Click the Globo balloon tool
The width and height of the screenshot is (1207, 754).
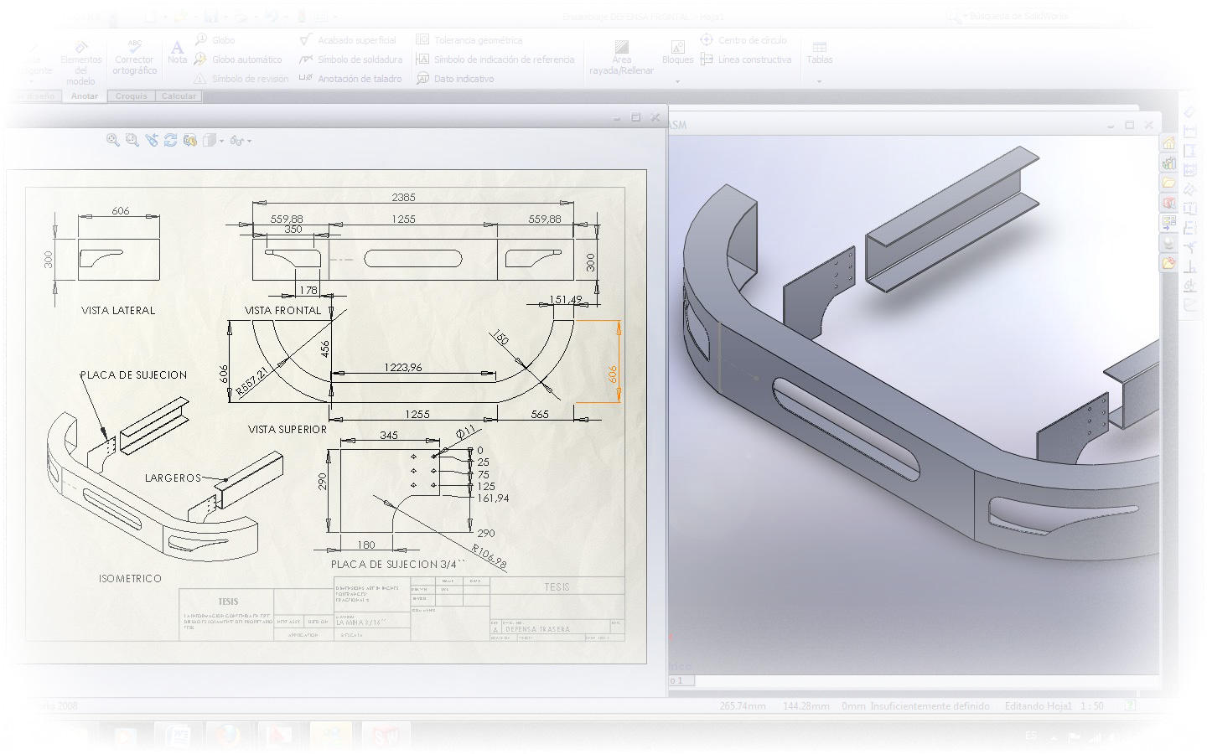point(215,40)
